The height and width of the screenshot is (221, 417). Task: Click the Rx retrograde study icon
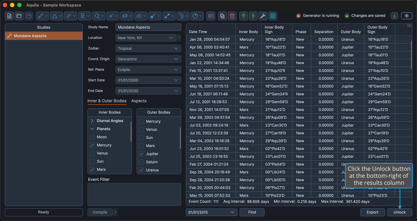click(x=85, y=16)
